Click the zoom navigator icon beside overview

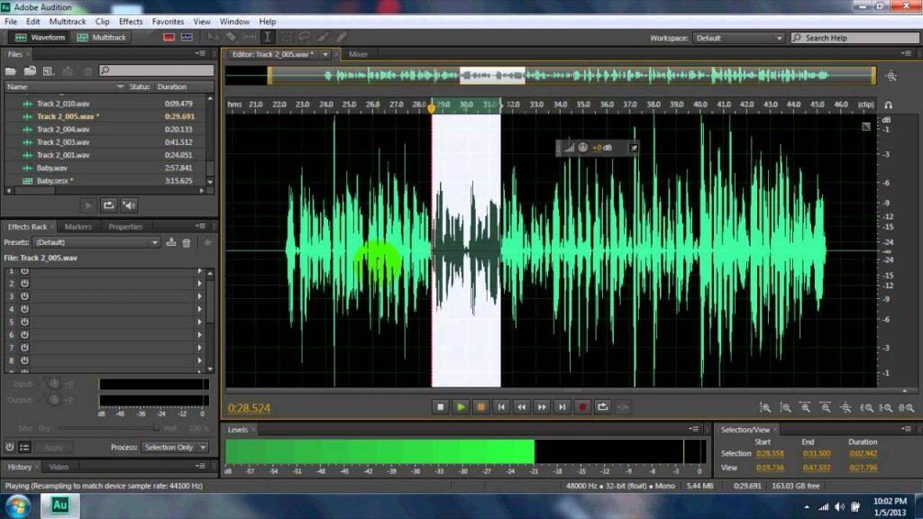click(891, 76)
